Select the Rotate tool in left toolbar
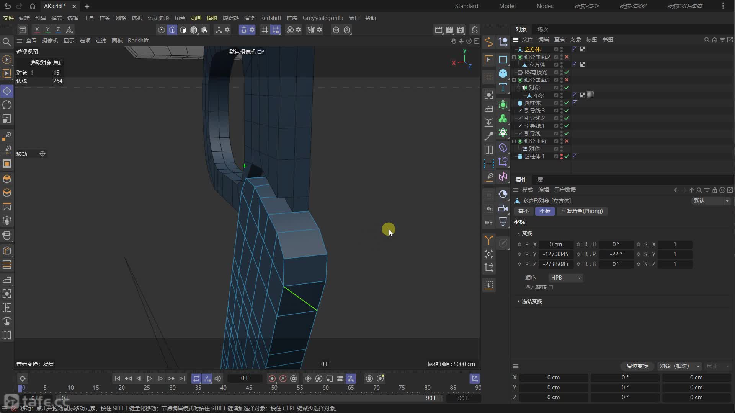735x413 pixels. (7, 105)
